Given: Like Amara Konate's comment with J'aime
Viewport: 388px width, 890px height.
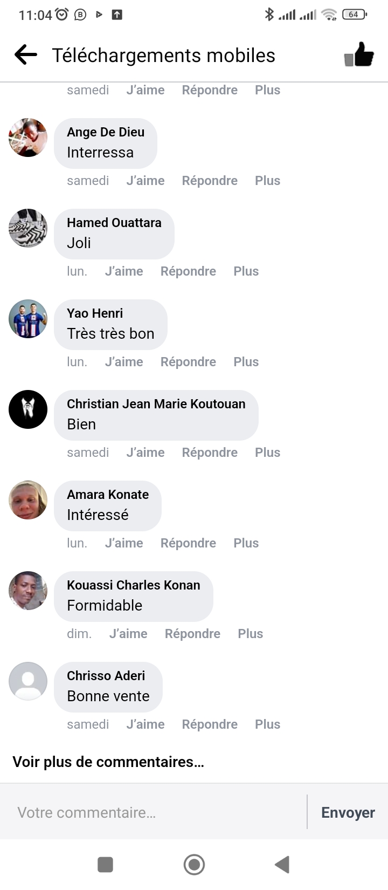Looking at the screenshot, I should coord(124,543).
